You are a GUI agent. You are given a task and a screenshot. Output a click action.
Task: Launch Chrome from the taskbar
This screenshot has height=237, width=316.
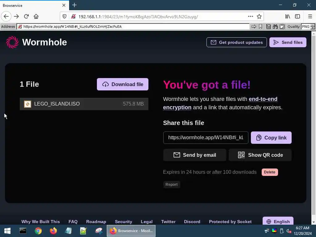[38, 231]
